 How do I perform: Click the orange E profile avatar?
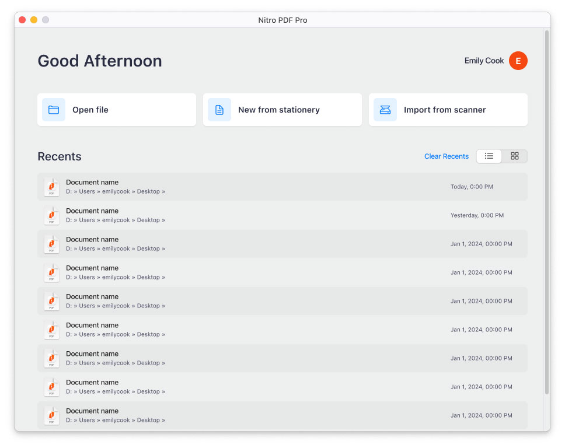tap(518, 61)
